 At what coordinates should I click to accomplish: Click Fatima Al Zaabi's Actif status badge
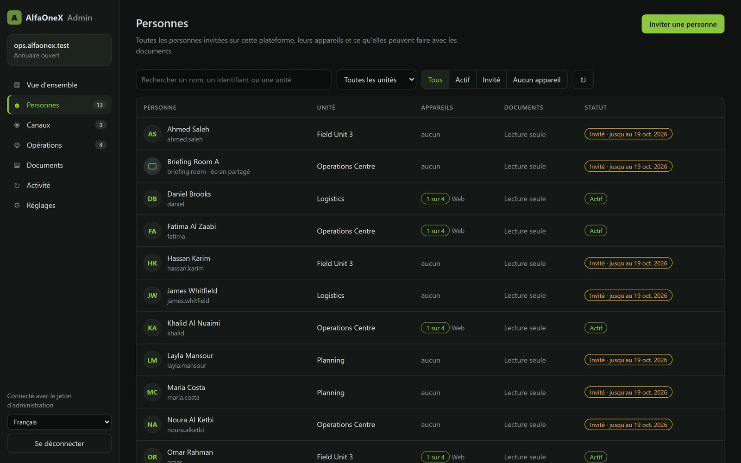click(x=596, y=231)
